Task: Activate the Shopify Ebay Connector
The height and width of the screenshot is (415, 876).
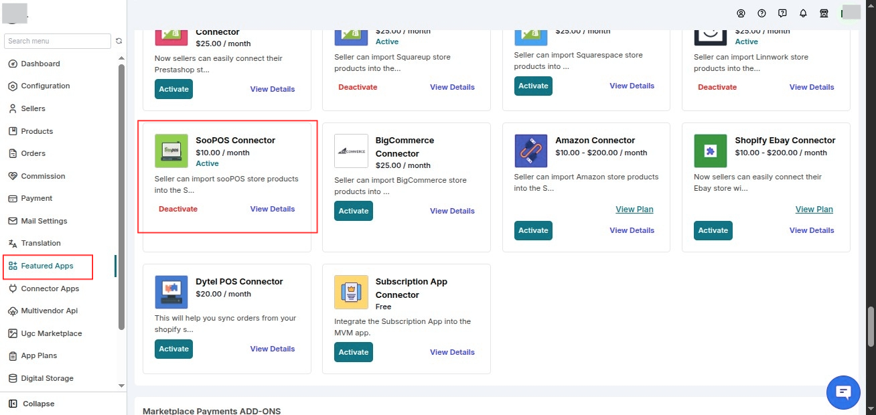Action: point(713,230)
